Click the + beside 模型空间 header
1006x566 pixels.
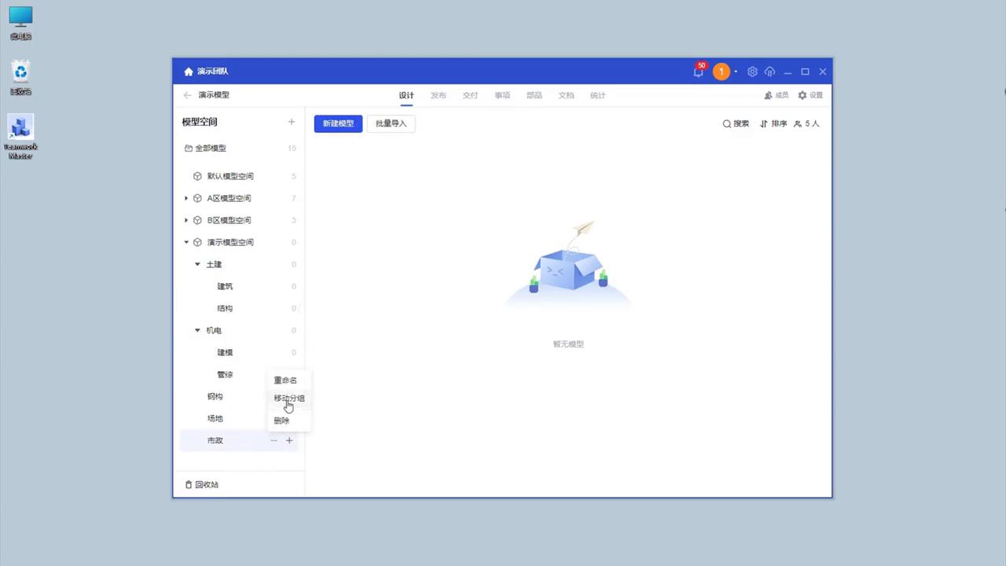tap(292, 122)
